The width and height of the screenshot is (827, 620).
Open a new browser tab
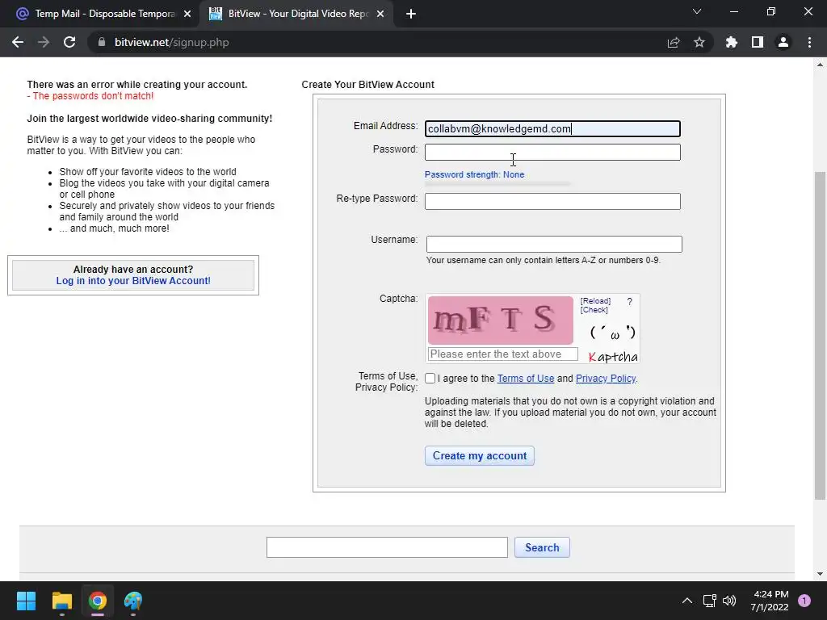click(x=411, y=14)
